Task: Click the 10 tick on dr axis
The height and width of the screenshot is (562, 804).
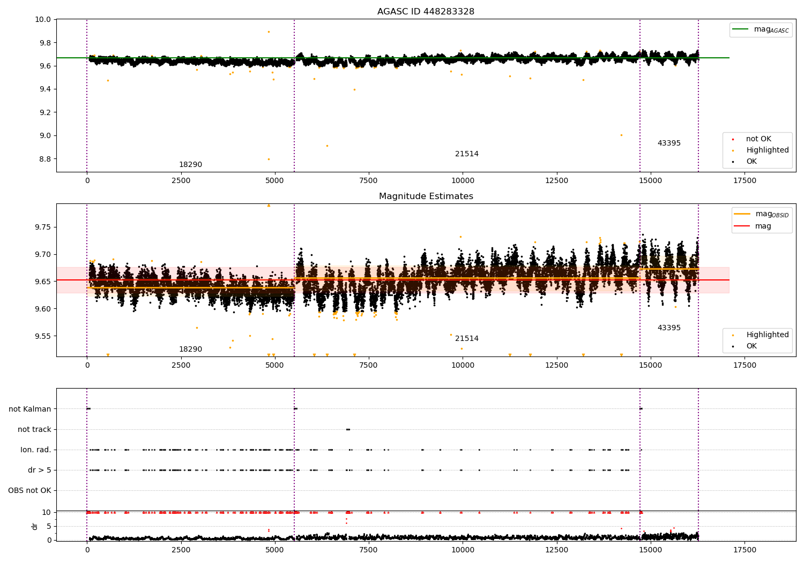Action: point(47,512)
